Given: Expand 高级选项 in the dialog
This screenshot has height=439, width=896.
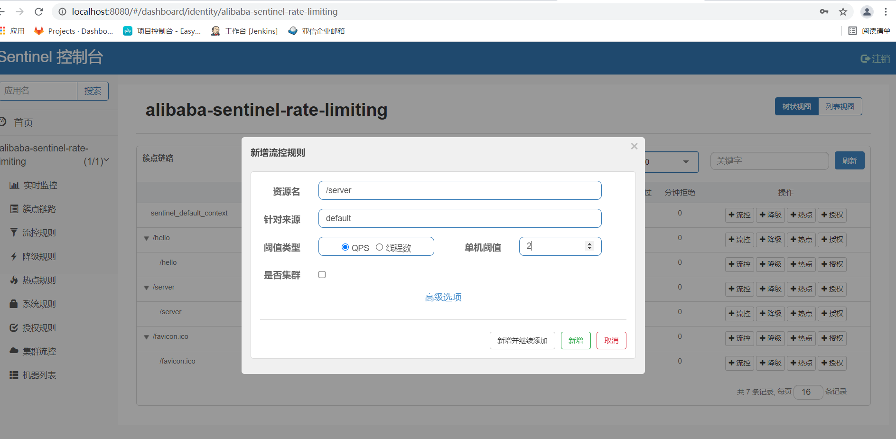Looking at the screenshot, I should [443, 297].
